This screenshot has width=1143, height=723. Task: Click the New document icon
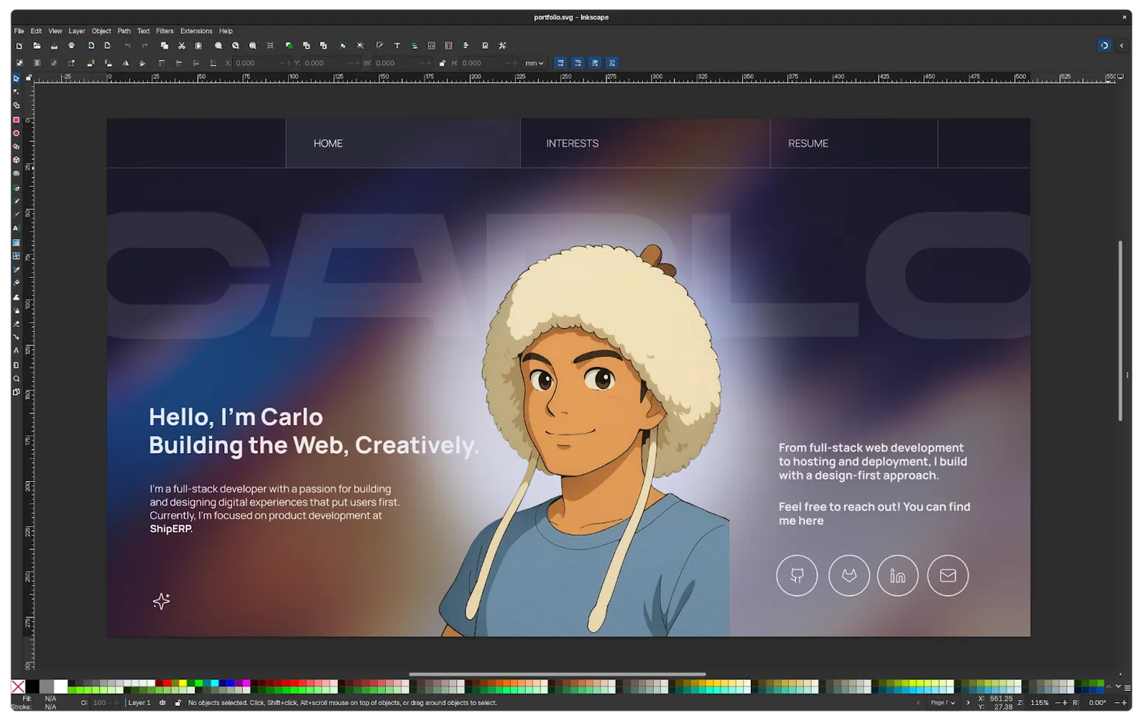click(19, 46)
